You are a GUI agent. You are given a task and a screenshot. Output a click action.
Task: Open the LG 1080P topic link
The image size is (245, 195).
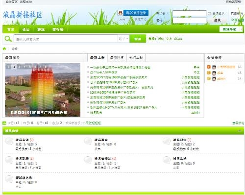click(113, 93)
